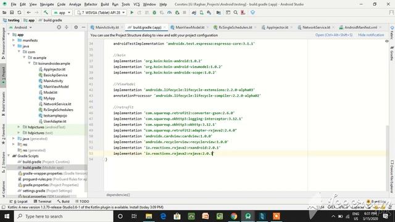395x222 pixels.
Task: Click the Windows Start button
Action: click(7, 216)
